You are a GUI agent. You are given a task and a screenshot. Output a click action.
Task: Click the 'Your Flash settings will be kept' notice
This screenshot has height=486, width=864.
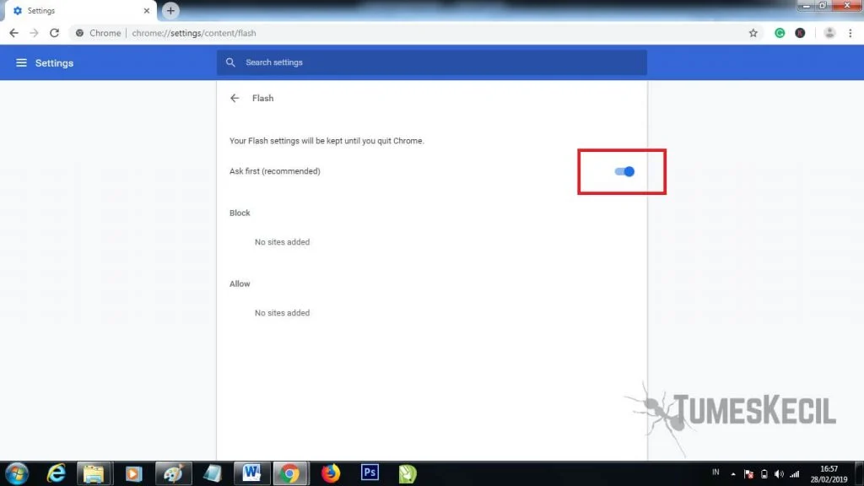[x=327, y=141]
